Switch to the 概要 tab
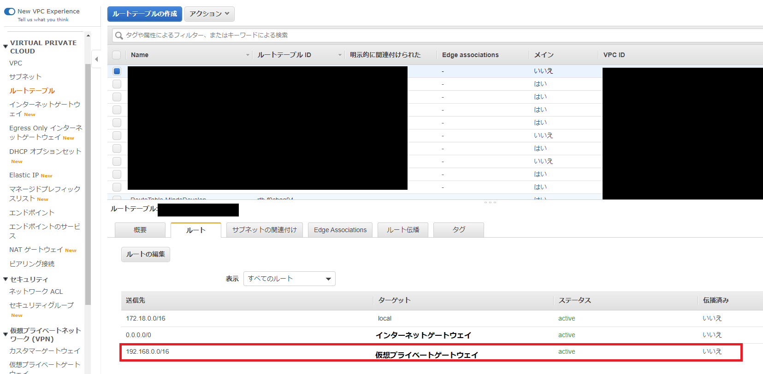This screenshot has width=763, height=374. [140, 230]
